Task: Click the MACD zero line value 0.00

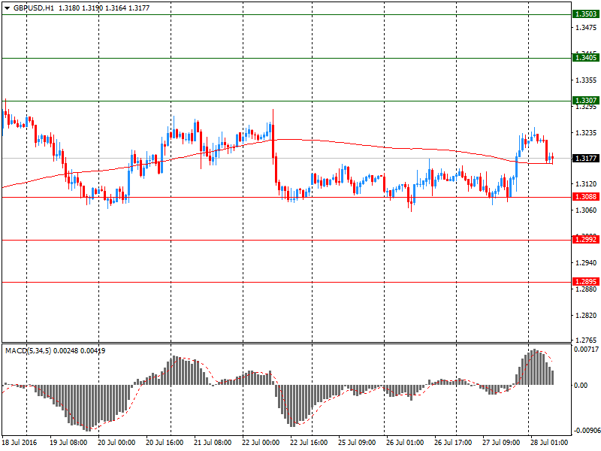Action: (581, 386)
